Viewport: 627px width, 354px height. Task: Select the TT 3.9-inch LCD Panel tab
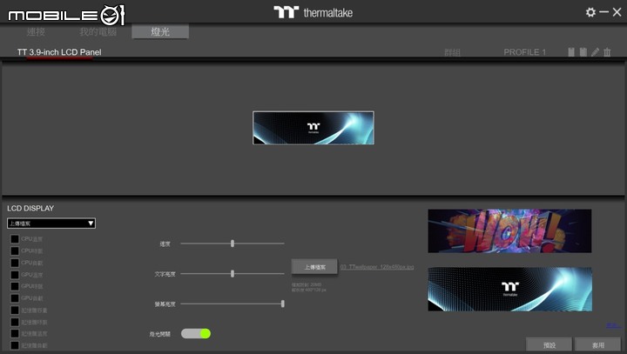pyautogui.click(x=59, y=52)
